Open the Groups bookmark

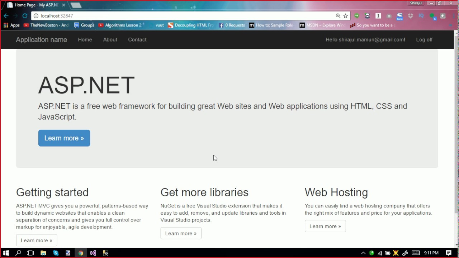click(84, 25)
